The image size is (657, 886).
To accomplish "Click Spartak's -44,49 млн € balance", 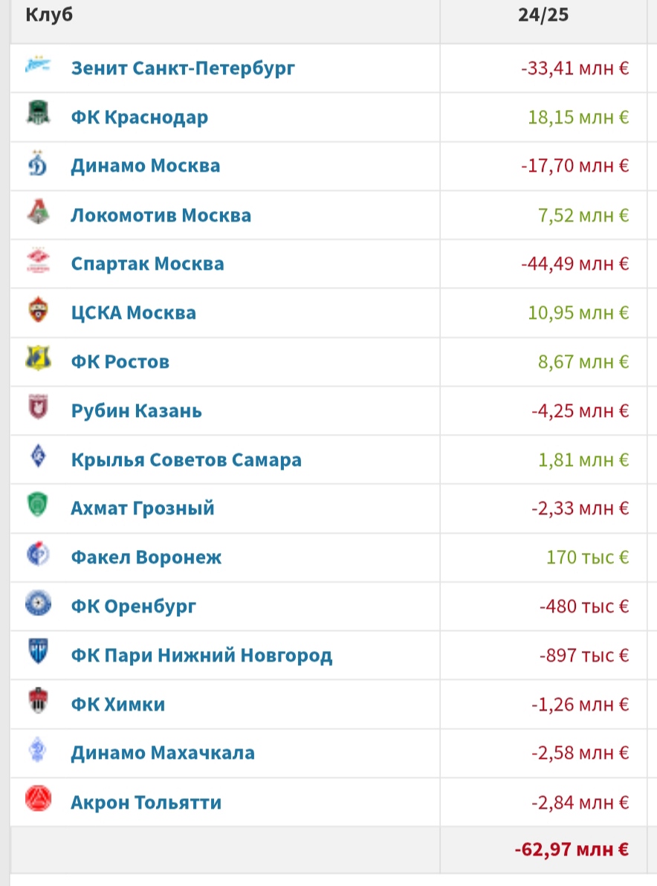I will coord(575,264).
